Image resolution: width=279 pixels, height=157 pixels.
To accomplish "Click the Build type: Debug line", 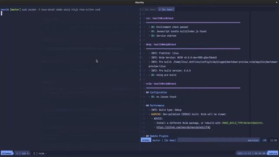I will point(165,110).
